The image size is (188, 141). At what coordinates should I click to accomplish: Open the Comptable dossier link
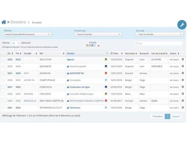(x=75, y=80)
